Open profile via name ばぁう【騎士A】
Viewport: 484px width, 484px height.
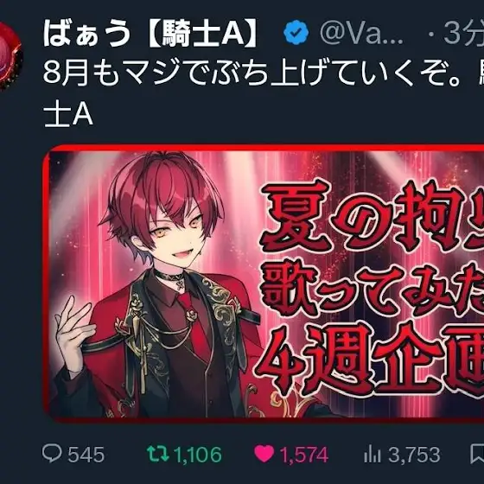pyautogui.click(x=150, y=33)
